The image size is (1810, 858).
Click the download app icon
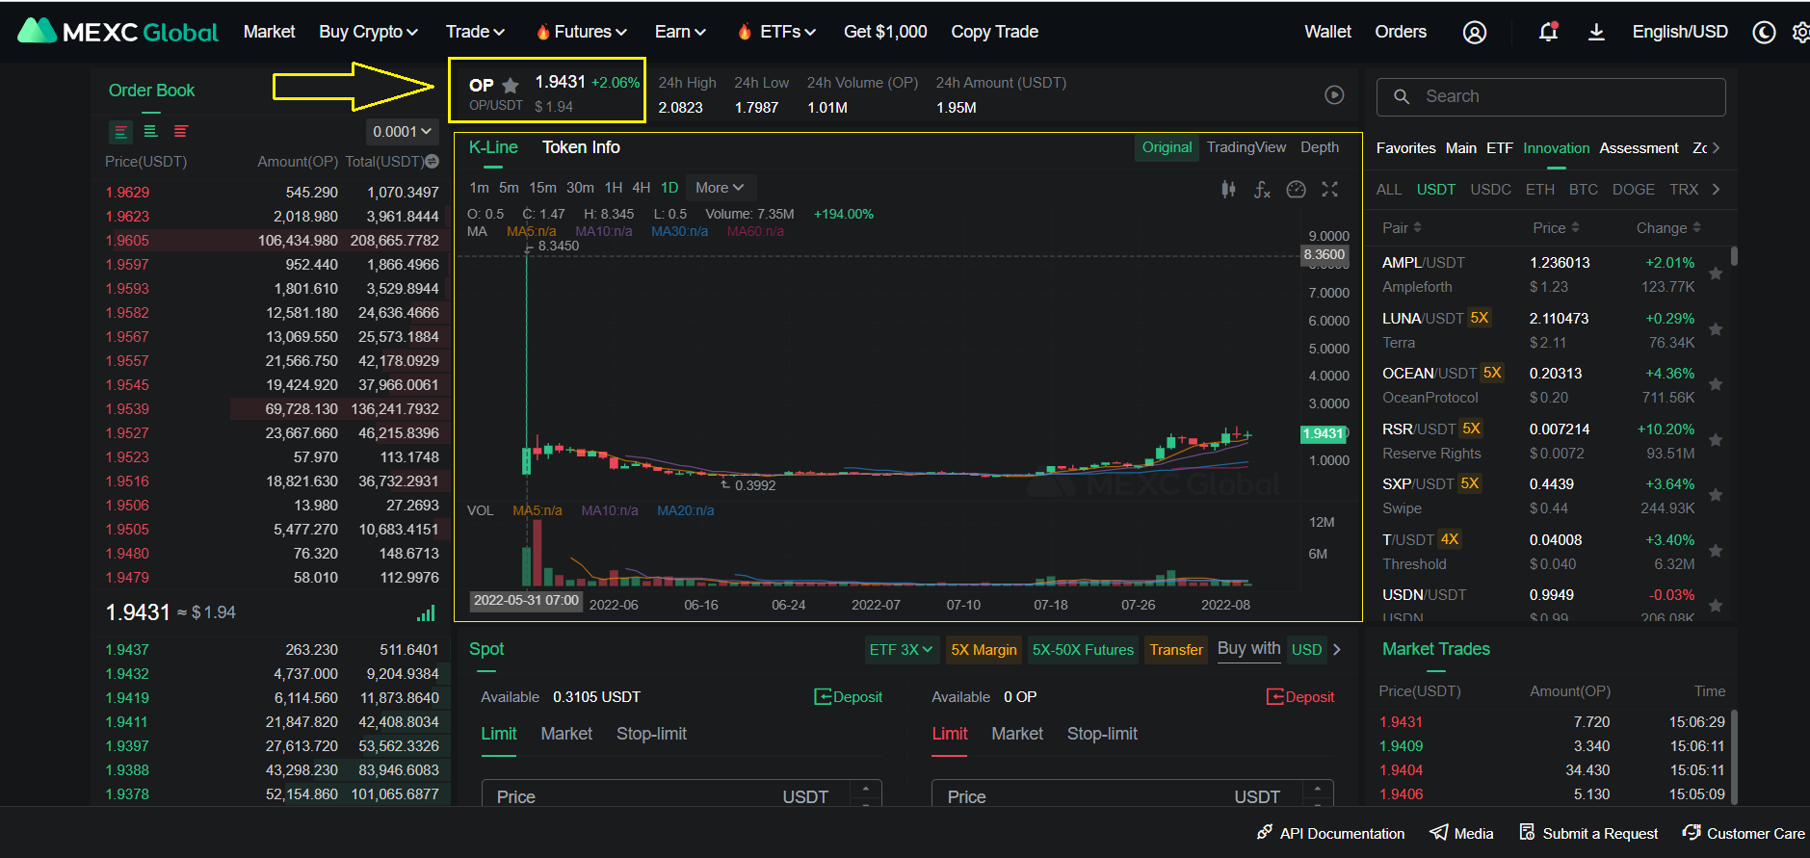point(1596,32)
